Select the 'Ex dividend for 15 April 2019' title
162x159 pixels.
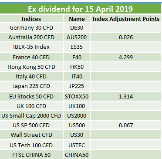(x=80, y=9)
